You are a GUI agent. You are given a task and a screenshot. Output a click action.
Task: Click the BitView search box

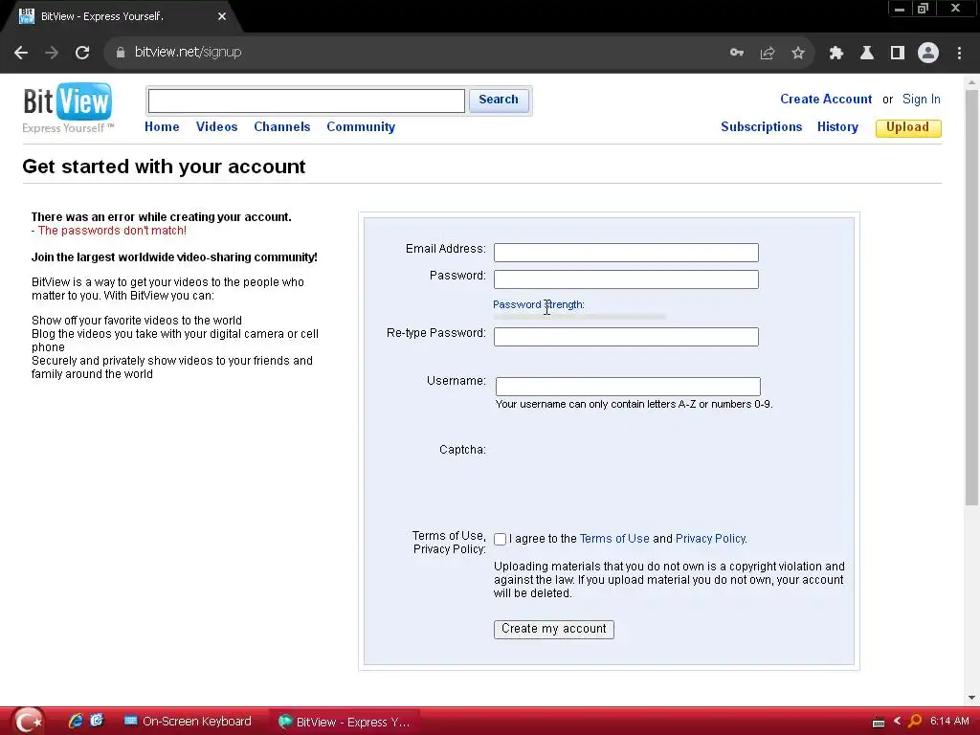click(x=306, y=100)
